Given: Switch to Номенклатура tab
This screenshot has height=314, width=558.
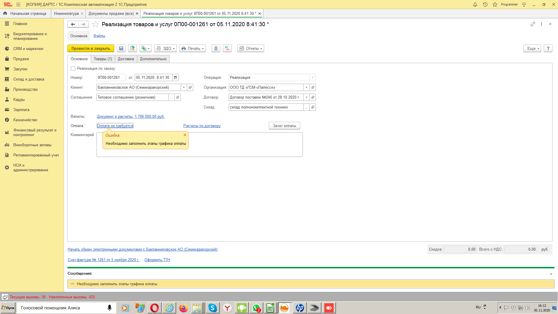Looking at the screenshot, I should [x=66, y=14].
